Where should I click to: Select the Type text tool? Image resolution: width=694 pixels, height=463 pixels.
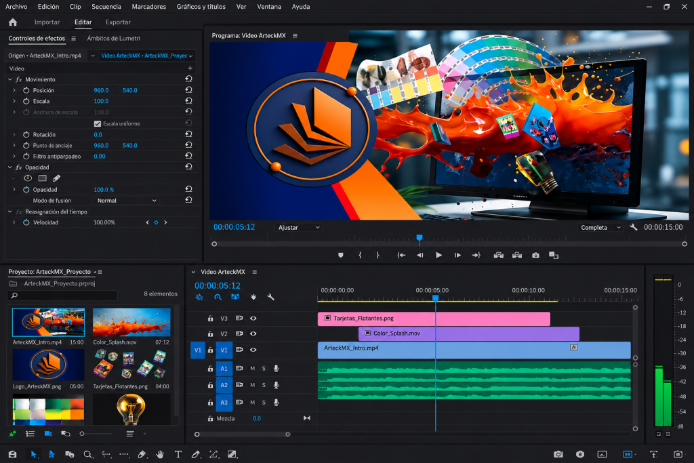coord(178,454)
